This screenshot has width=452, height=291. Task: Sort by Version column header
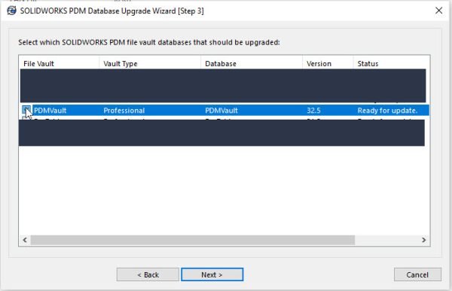pos(328,64)
